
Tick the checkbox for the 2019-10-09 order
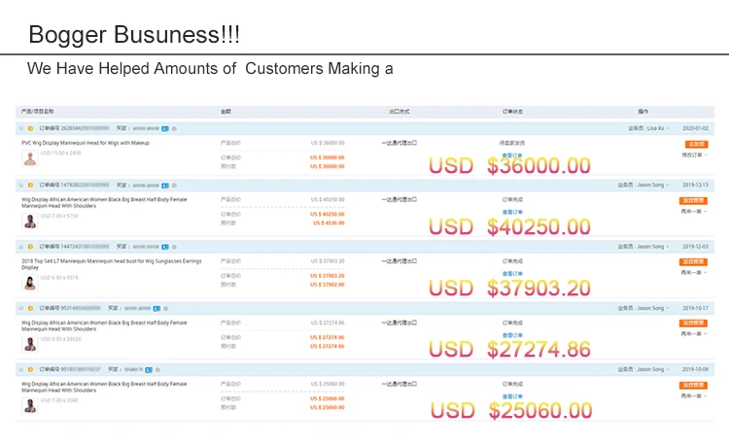[20, 370]
